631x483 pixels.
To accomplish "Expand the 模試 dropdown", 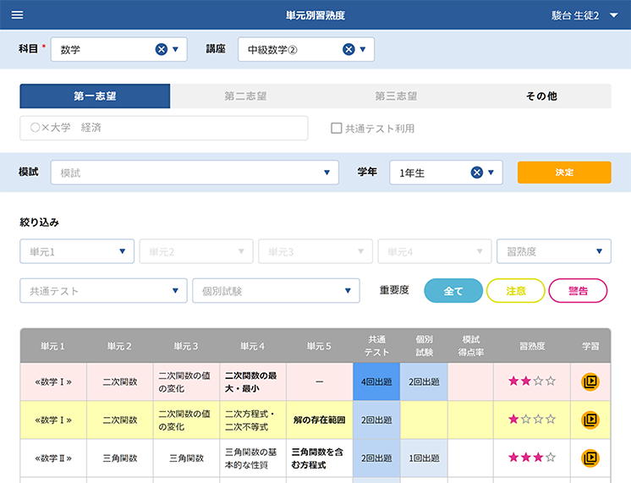I will pyautogui.click(x=195, y=173).
